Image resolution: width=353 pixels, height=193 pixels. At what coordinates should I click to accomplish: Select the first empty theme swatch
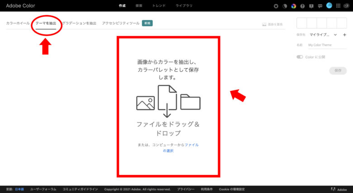click(x=302, y=23)
